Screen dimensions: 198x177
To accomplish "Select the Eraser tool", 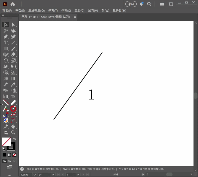I will pos(13,54).
